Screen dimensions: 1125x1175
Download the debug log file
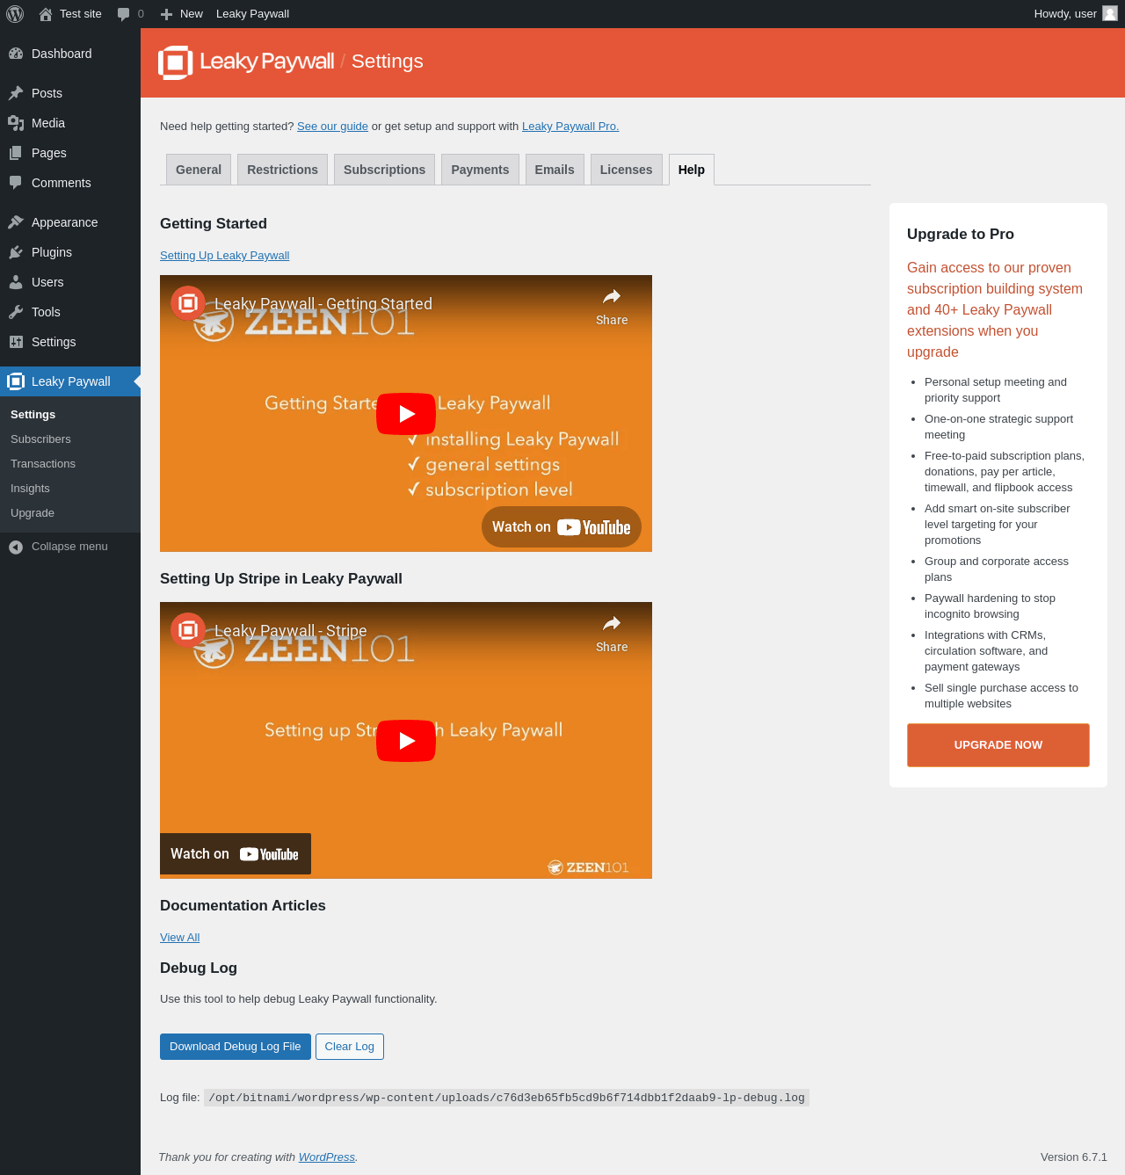point(236,1047)
